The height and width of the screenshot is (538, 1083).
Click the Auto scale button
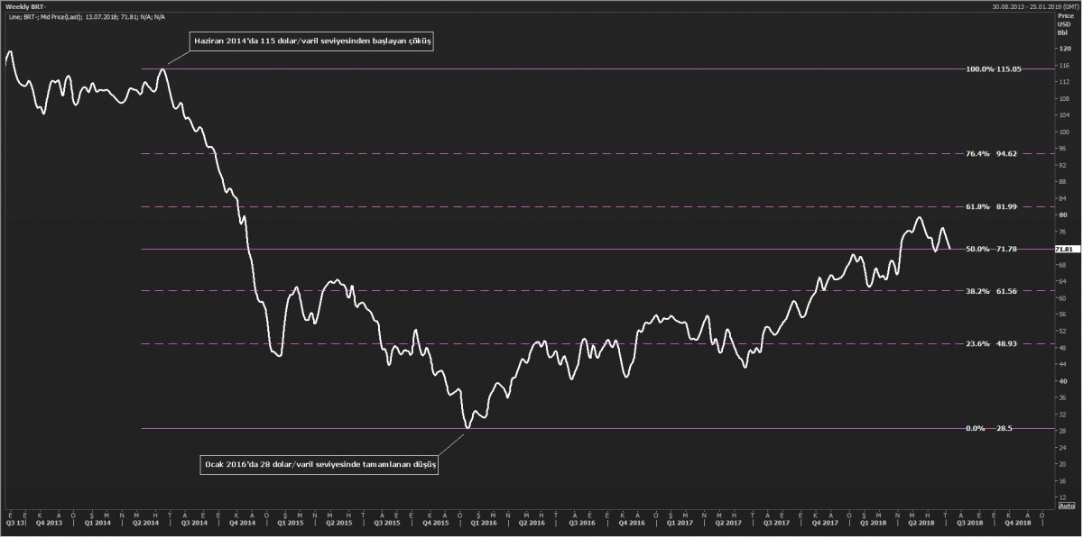(x=1066, y=532)
